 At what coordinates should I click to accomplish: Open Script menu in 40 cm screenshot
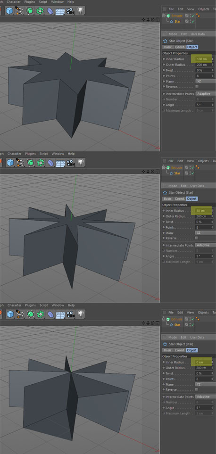[x=44, y=154]
